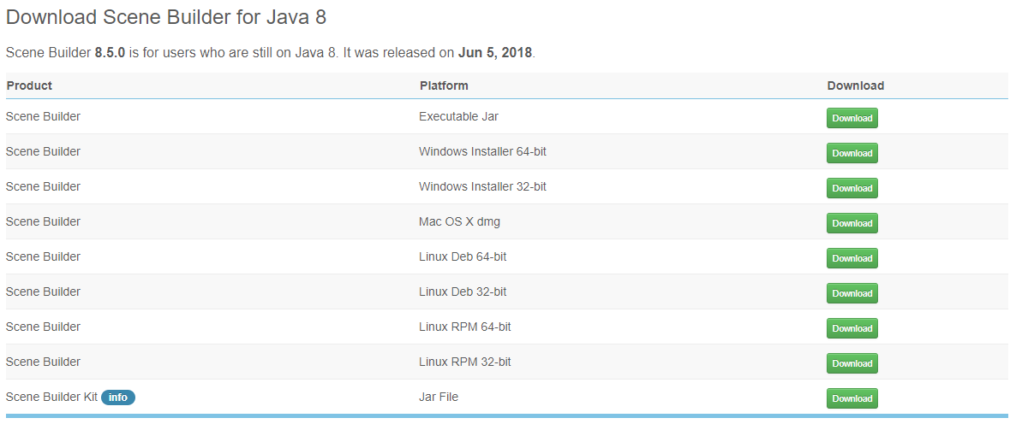Click the 'Download Scene Builder for Java 8' heading
This screenshot has width=1016, height=424.
[166, 17]
